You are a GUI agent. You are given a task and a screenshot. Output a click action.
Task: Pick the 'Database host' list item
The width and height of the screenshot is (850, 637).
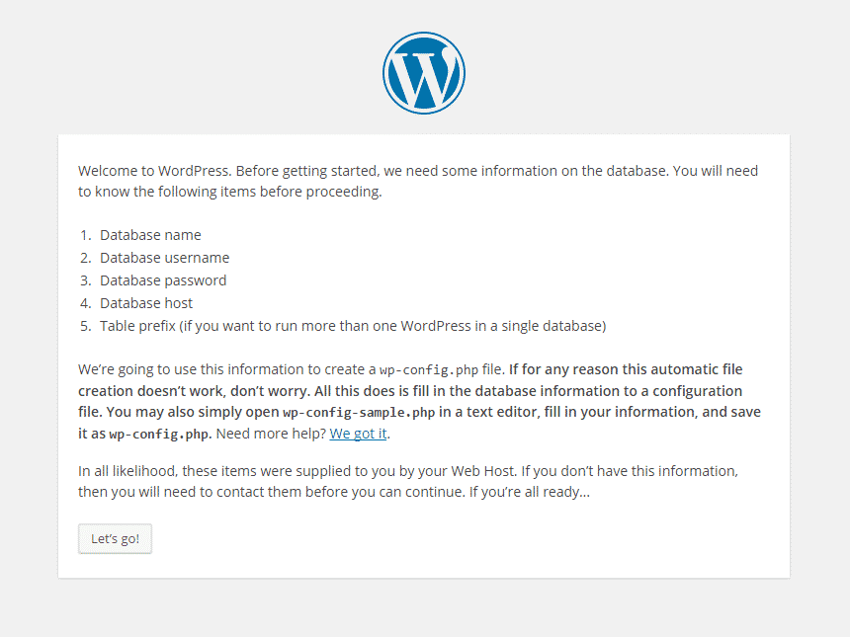click(x=146, y=303)
